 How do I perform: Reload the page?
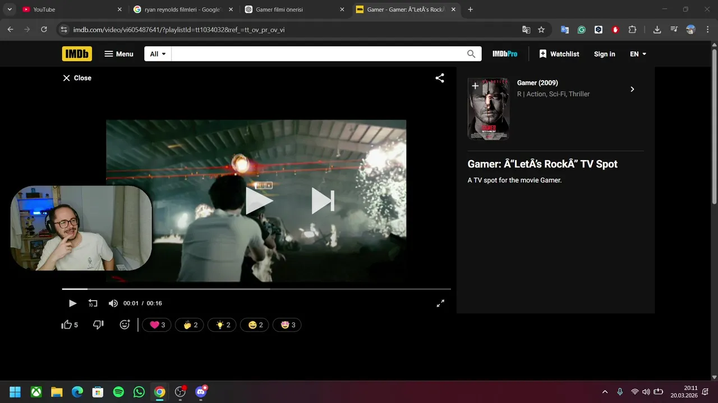tap(44, 30)
